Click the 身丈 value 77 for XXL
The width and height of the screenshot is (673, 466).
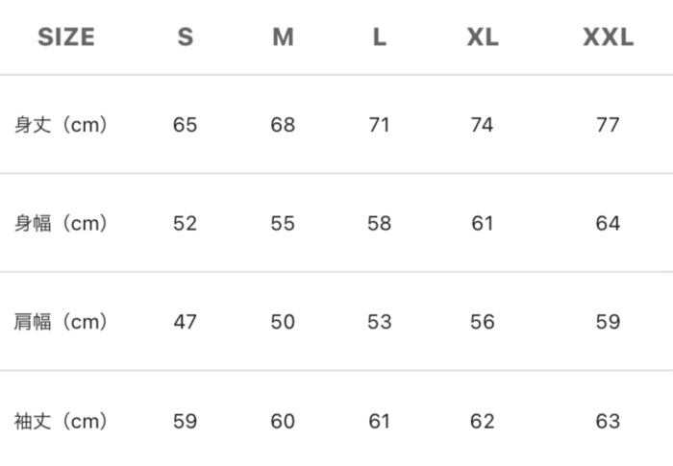tap(608, 125)
